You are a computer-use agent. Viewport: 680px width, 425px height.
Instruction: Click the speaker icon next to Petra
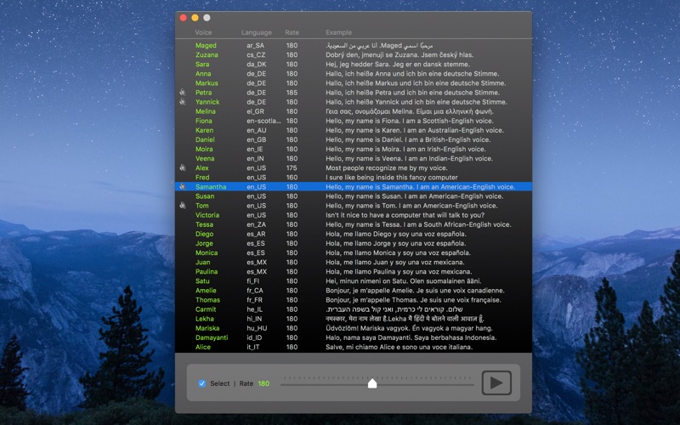pos(183,93)
